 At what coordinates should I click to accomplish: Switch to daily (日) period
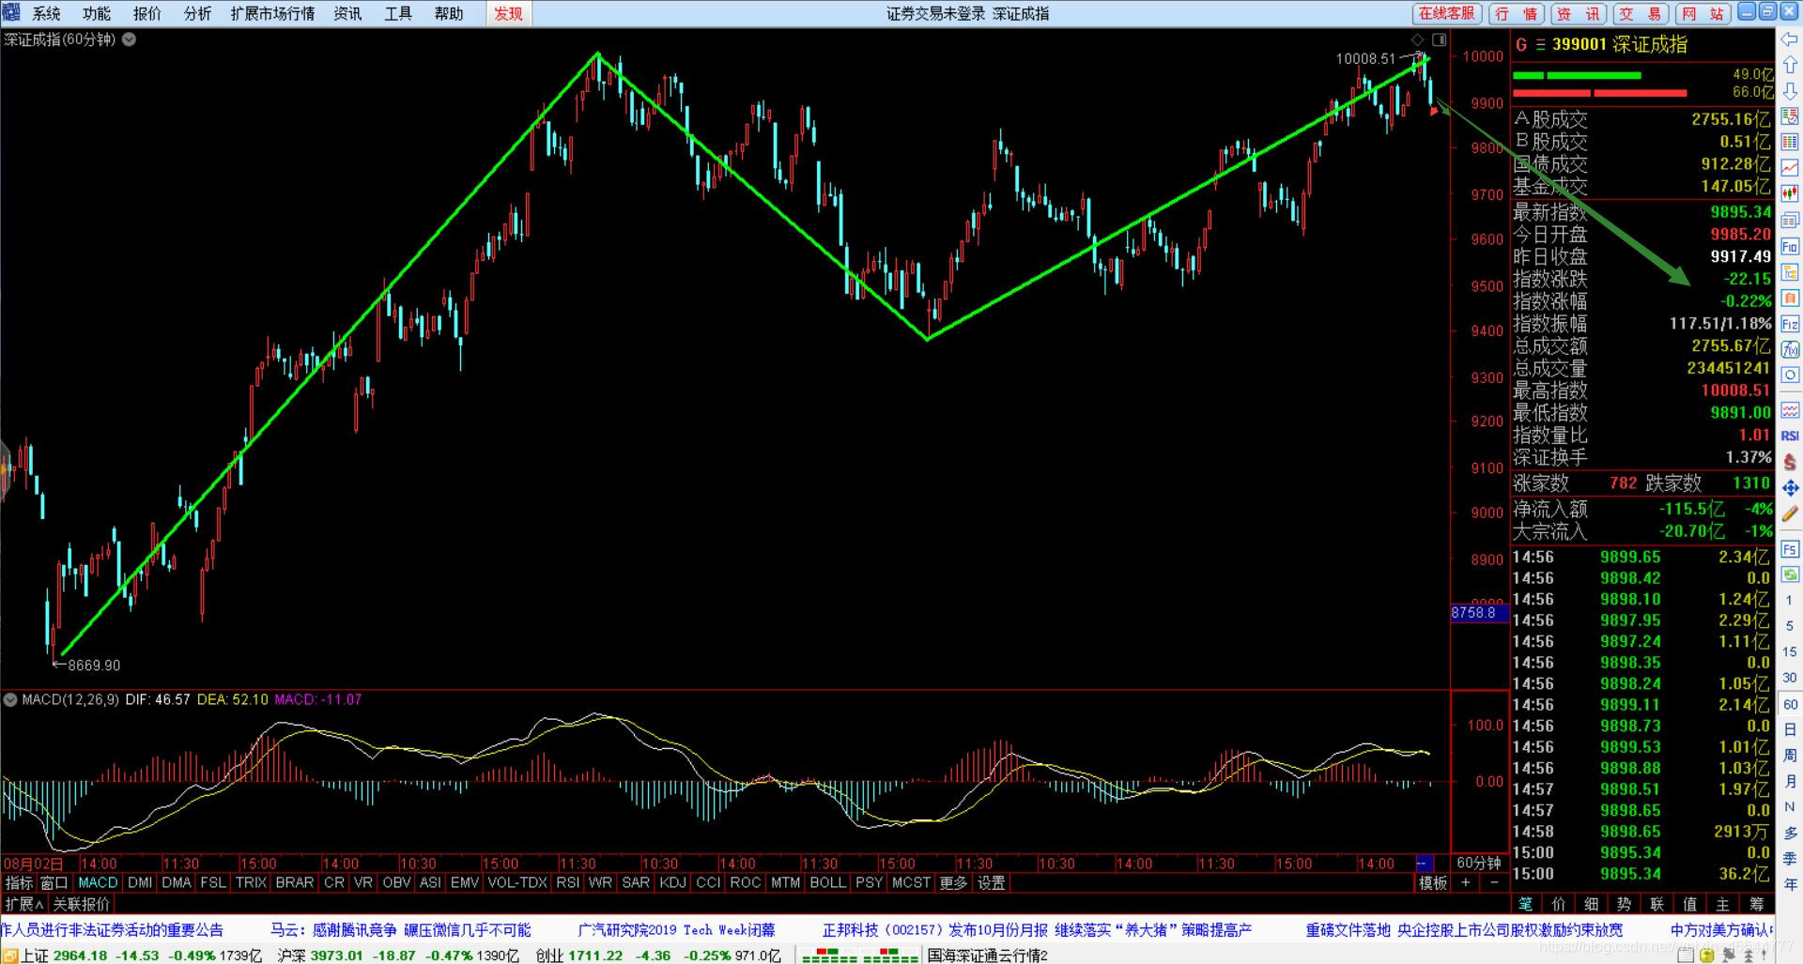click(x=1790, y=729)
